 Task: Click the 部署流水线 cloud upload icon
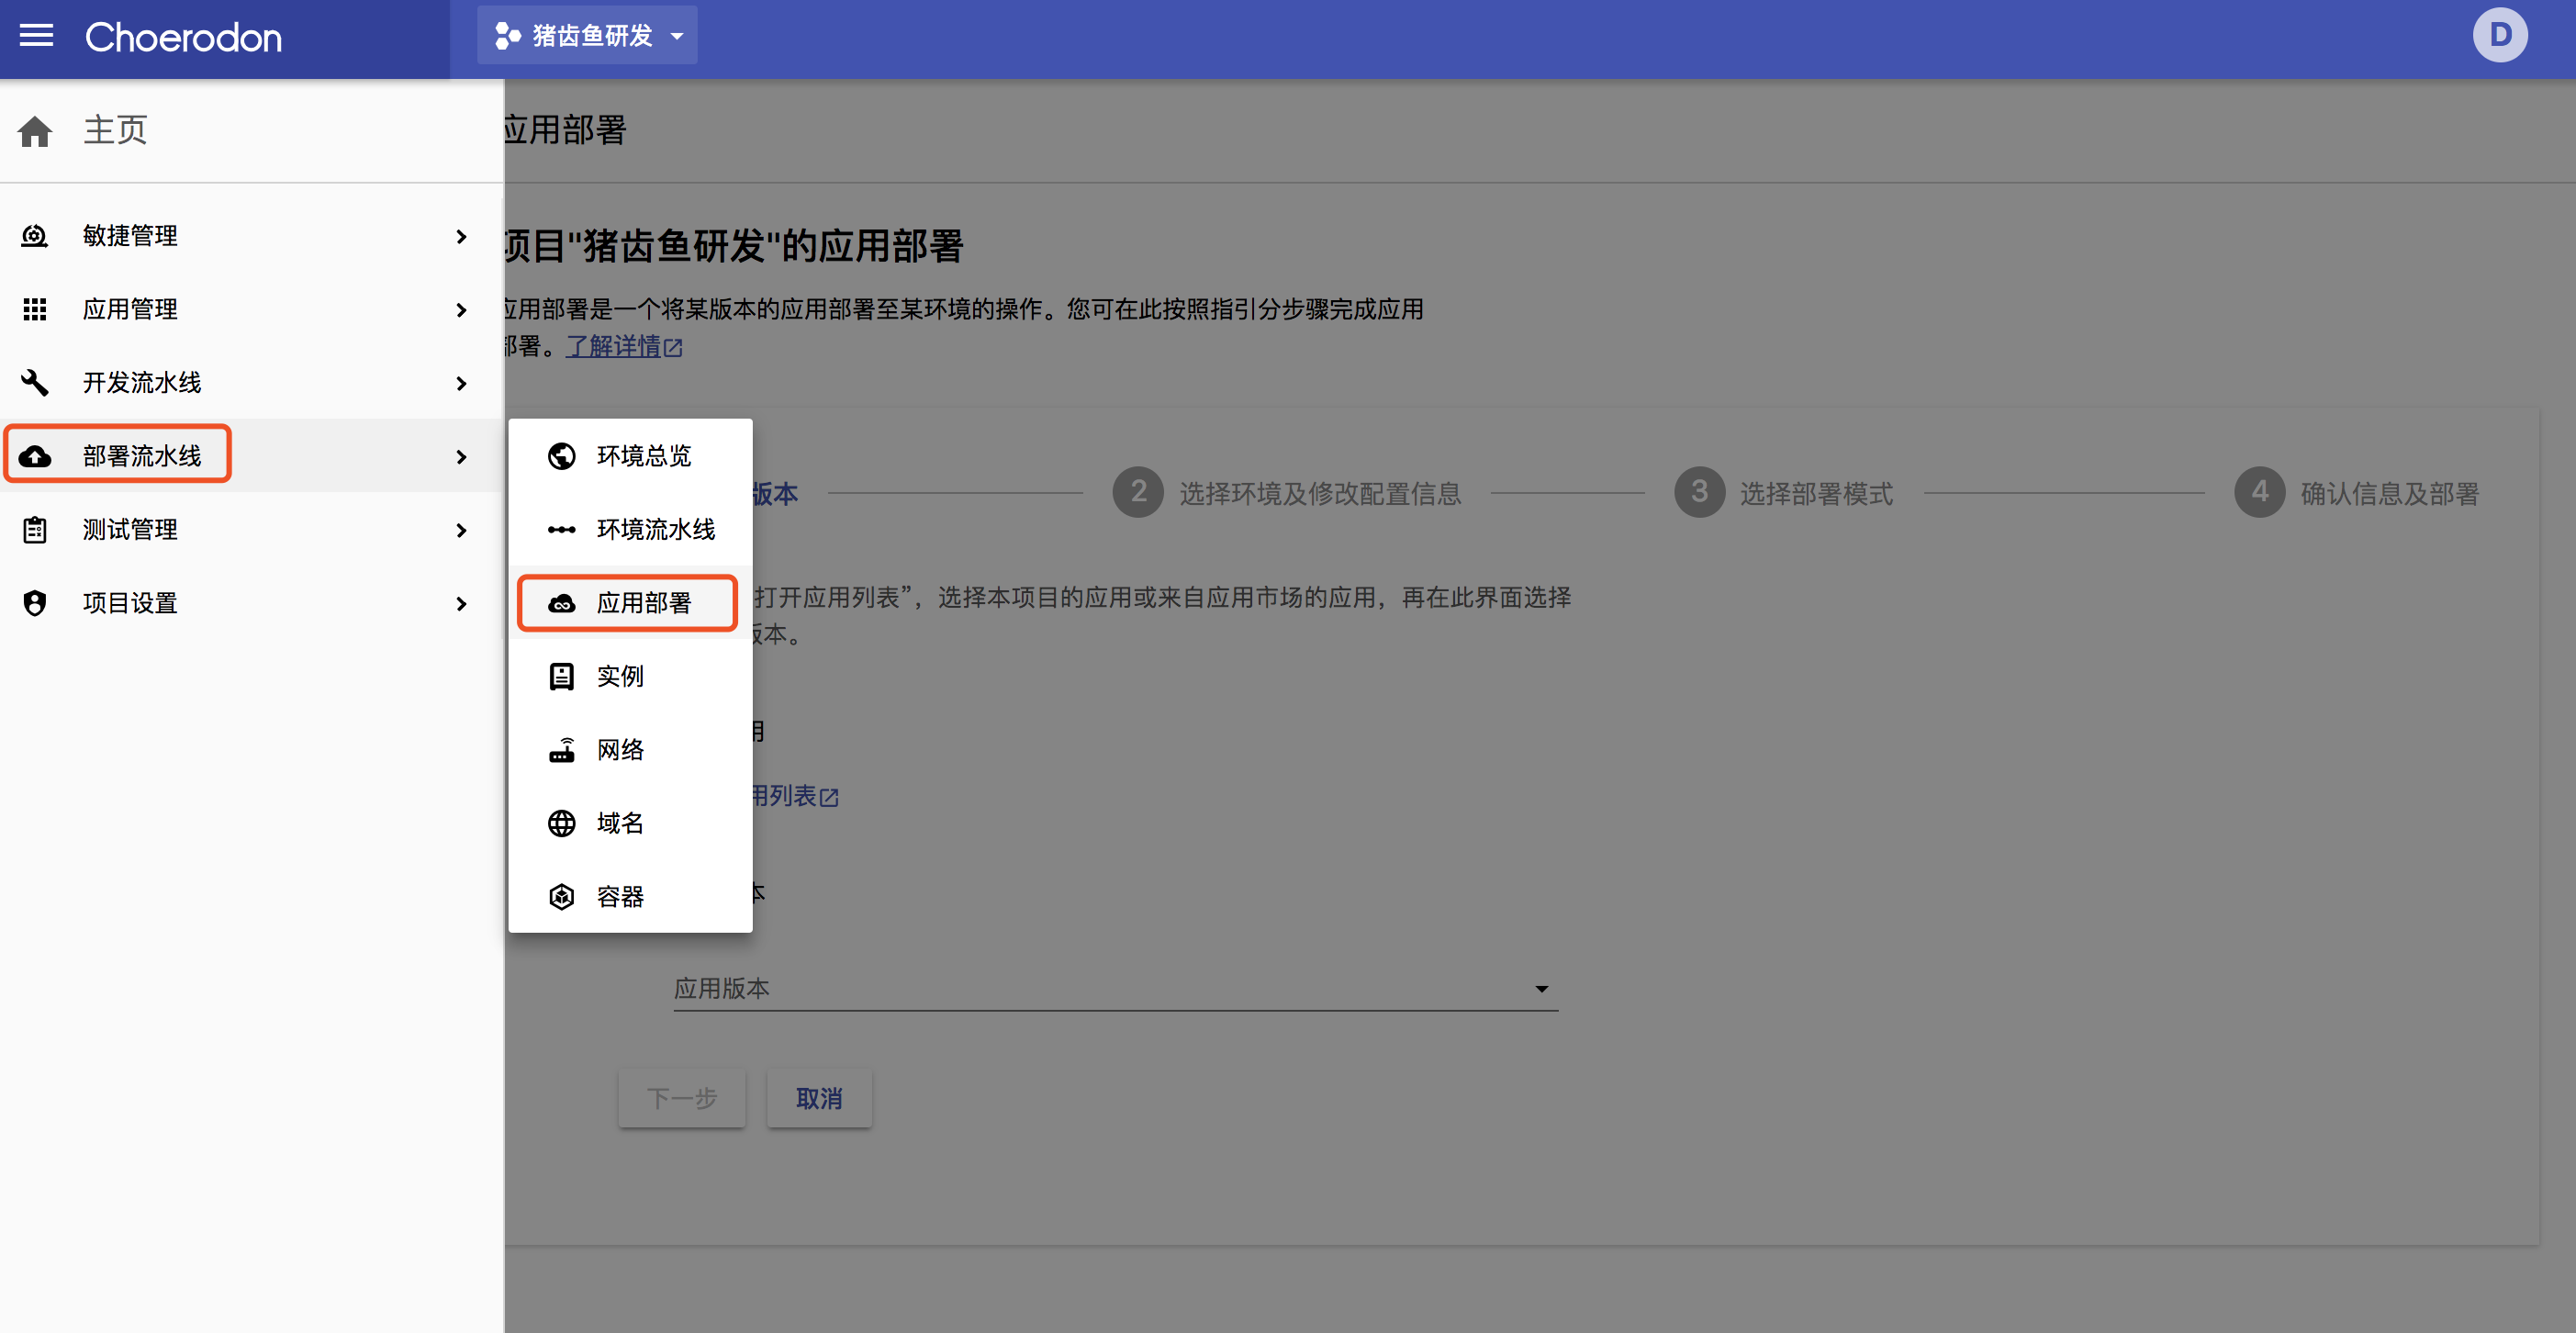click(x=35, y=456)
